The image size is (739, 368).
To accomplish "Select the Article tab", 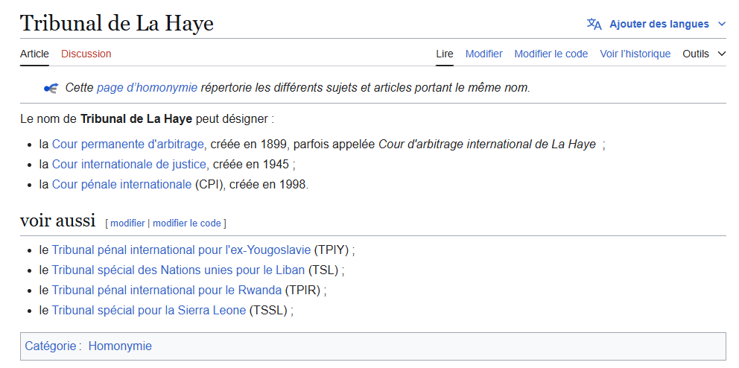I will click(34, 54).
